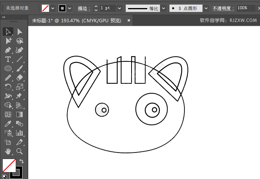Select the Direct Selection tool
This screenshot has width=260, height=179.
[20, 32]
